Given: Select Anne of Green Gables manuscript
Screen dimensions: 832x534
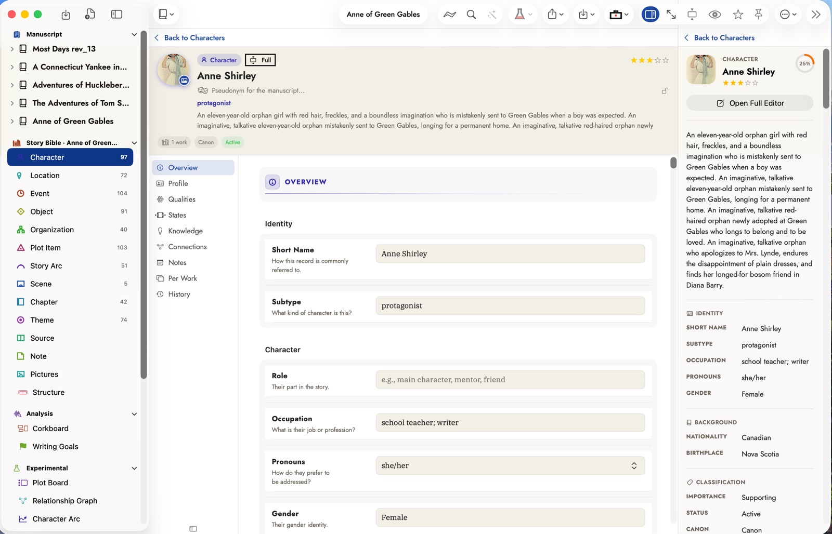Looking at the screenshot, I should click(x=73, y=121).
